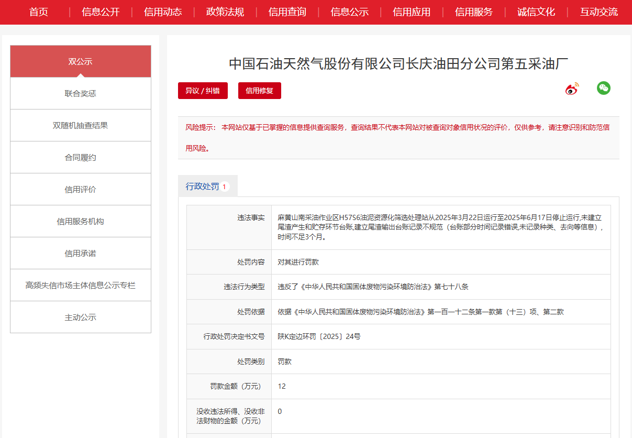Go to 合同履约 in the sidebar
Image resolution: width=632 pixels, height=438 pixels.
pos(81,157)
